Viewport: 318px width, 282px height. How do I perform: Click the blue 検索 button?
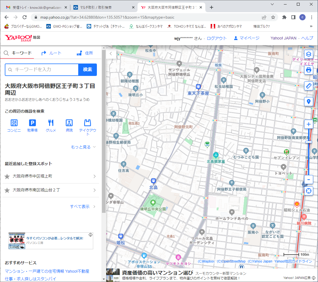click(87, 70)
